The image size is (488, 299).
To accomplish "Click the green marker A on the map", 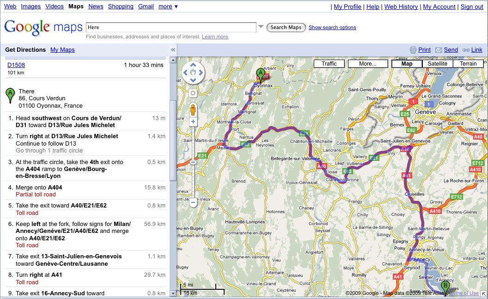I will point(261,75).
